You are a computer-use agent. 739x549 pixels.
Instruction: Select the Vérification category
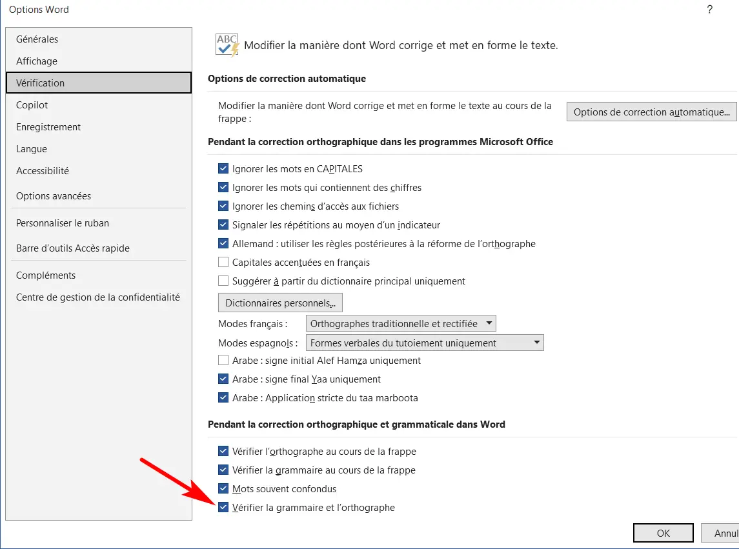(x=99, y=83)
